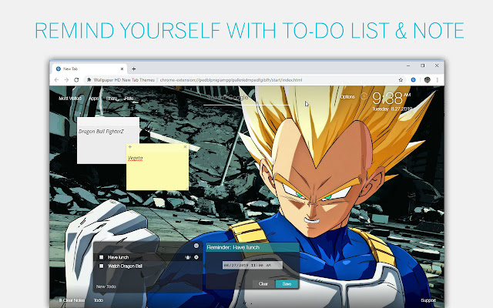This screenshot has width=493, height=308.
Task: Select the New Tab browser tab
Action: (89, 69)
